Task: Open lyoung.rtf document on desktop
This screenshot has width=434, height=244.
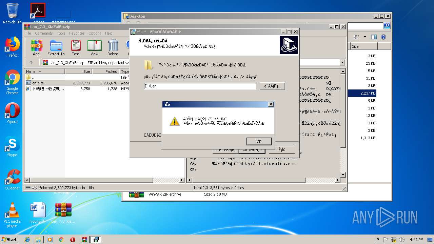Action: click(x=38, y=213)
